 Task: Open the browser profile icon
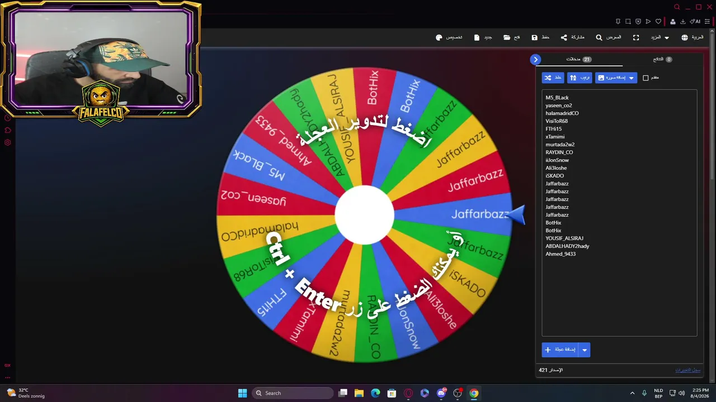click(x=673, y=22)
